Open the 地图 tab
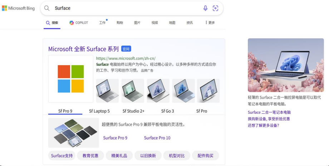This screenshot has height=166, width=329. coord(172,23)
